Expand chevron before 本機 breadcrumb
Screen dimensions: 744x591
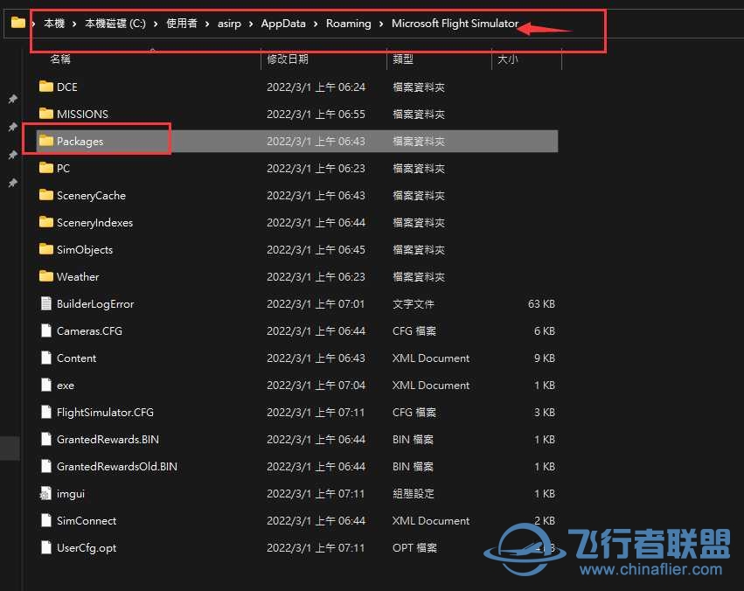(x=34, y=24)
